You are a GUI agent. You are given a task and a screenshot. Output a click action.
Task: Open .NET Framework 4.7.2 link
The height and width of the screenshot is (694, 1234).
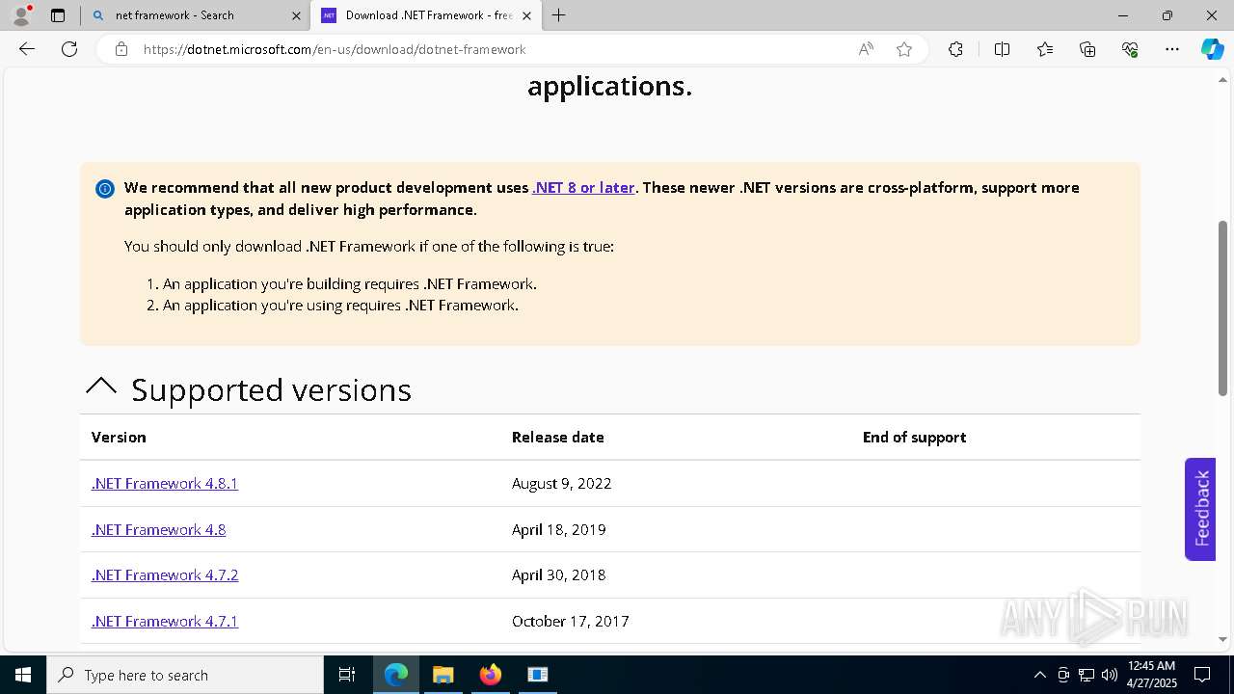coord(165,574)
